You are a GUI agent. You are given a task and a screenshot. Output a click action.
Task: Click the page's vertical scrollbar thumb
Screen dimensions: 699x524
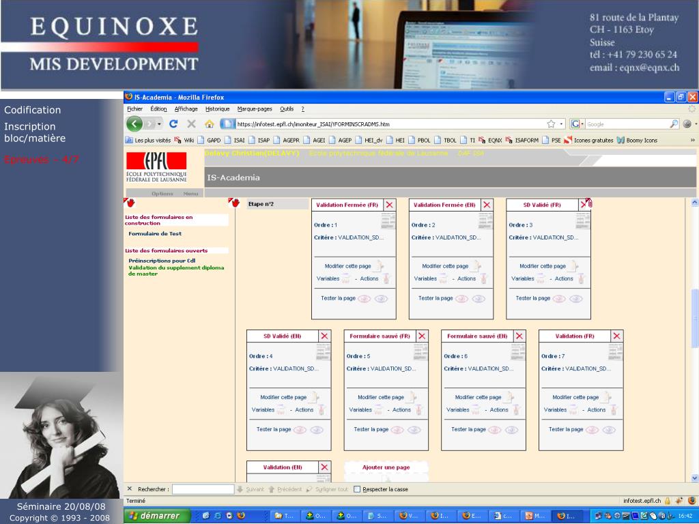coord(694,318)
